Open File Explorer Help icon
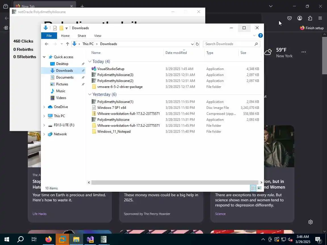The height and width of the screenshot is (245, 327). tap(261, 35)
